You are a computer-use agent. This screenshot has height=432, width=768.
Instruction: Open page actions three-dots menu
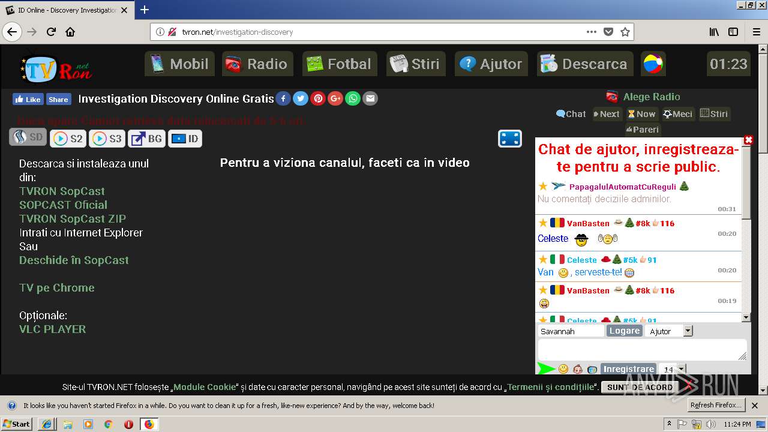pos(592,32)
